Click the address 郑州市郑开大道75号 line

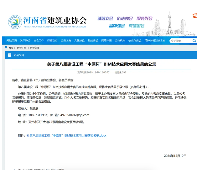(56, 122)
